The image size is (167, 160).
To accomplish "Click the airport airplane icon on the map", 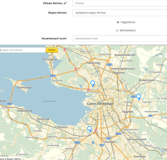I will tap(93, 142).
